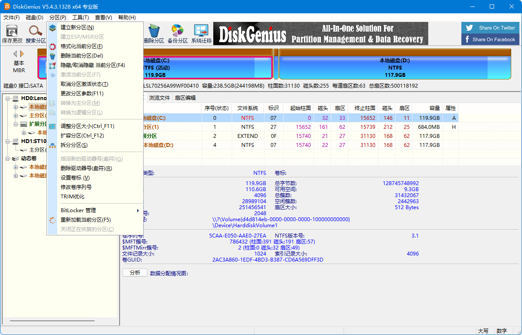The height and width of the screenshot is (335, 522).
Task: Open the 搜索分区 toolbar tool
Action: click(x=36, y=34)
